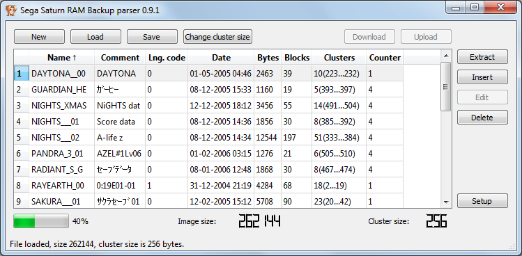Screen dimensions: 522x256
Task: Select row header number 5
Action: point(22,137)
